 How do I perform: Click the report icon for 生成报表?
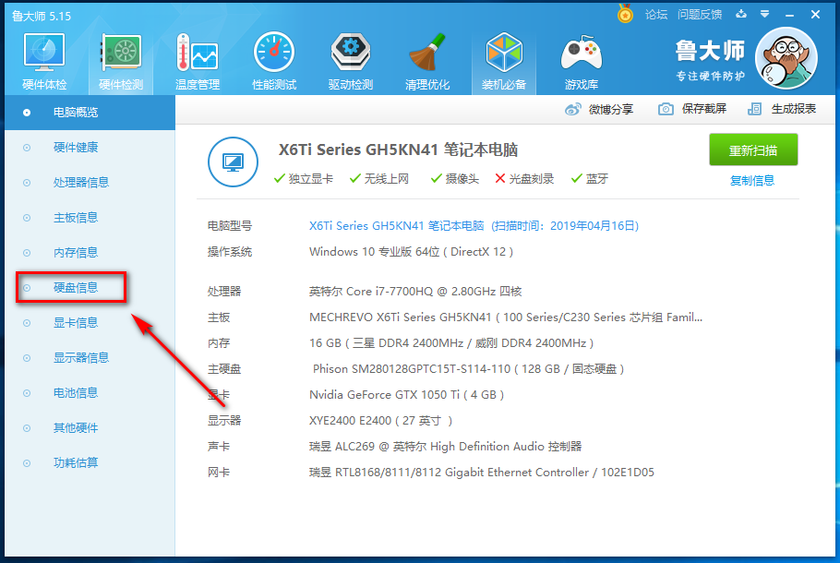755,109
